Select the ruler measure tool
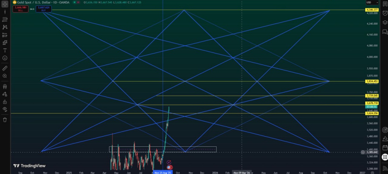The width and height of the screenshot is (388, 174). [x=5, y=68]
